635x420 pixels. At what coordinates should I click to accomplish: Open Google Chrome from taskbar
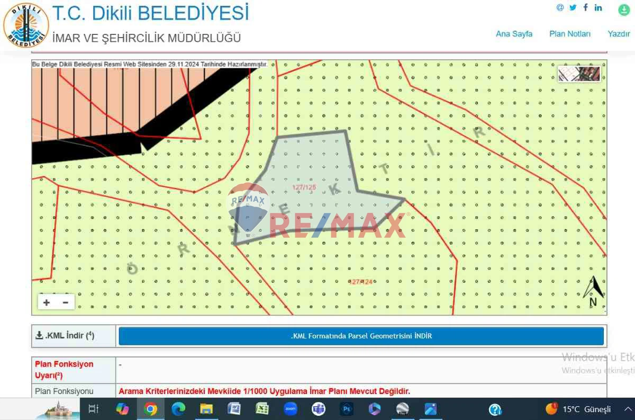tap(150, 409)
